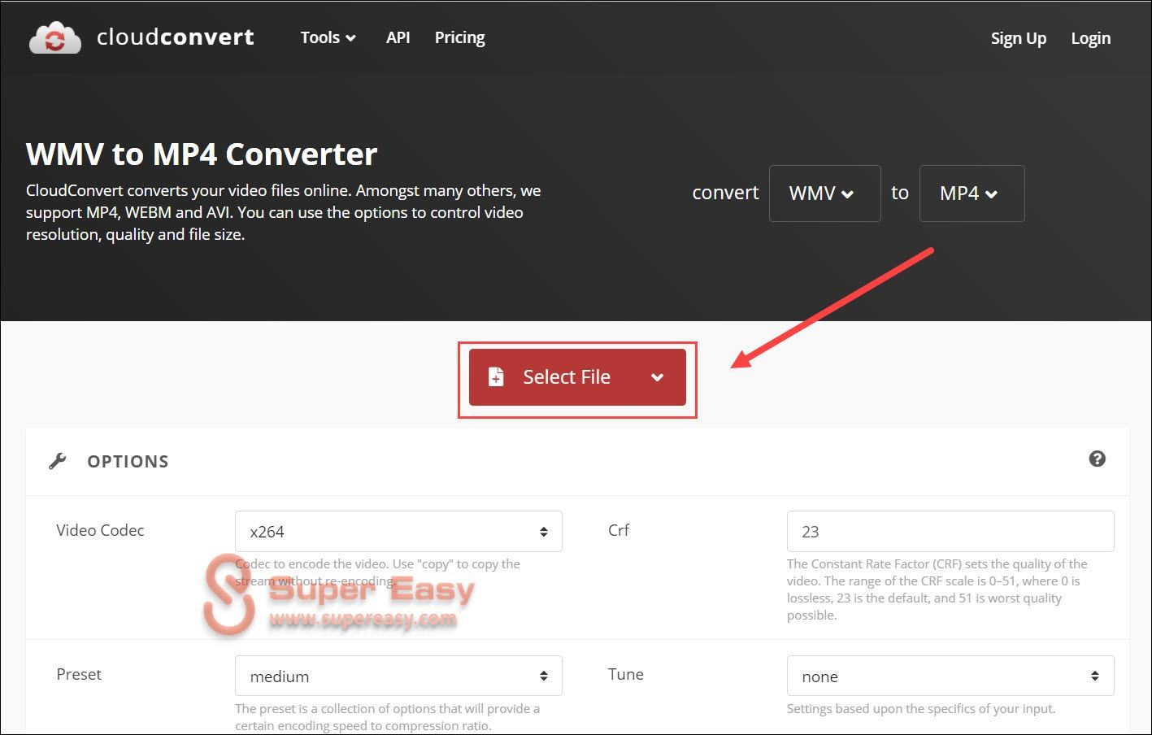Click the OPTIONS section title

pos(128,461)
